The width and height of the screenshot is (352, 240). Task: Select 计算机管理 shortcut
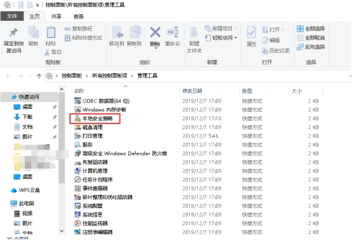[x=91, y=171]
